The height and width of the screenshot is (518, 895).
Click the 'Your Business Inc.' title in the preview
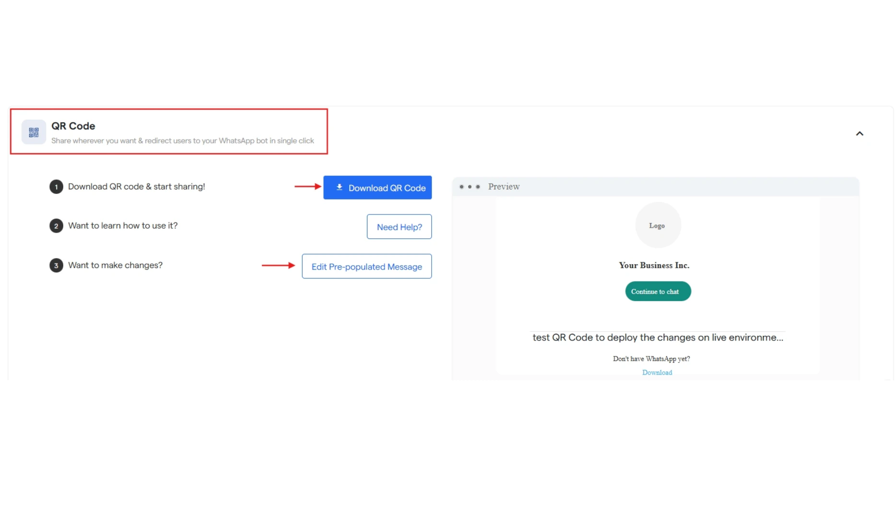[654, 265]
